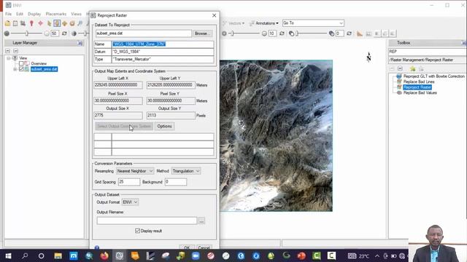The height and width of the screenshot is (262, 467).
Task: Click the orange histogram stretch icon
Action: tap(360, 33)
